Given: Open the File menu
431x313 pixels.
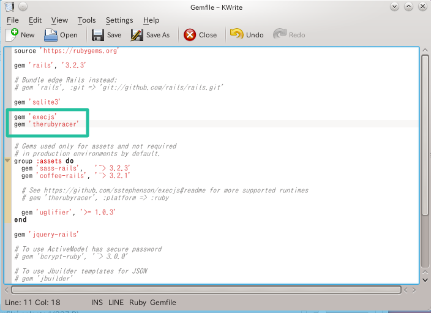Looking at the screenshot, I should (x=13, y=20).
